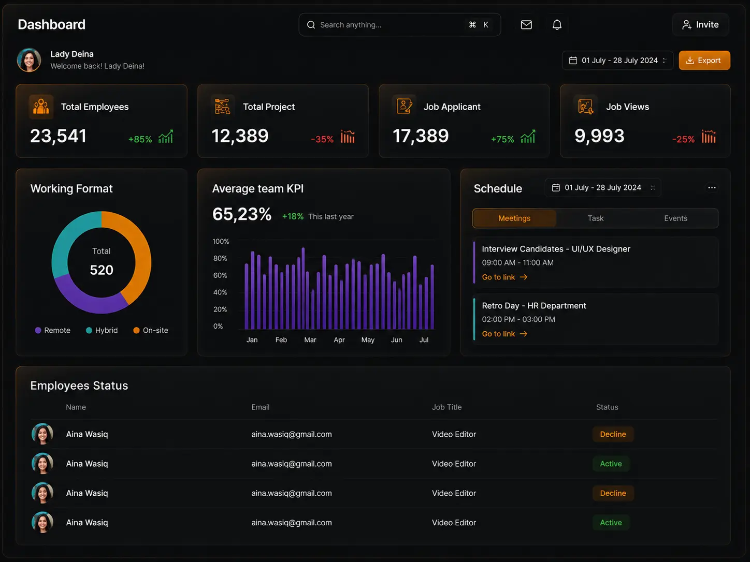
Task: Click the Email column header
Action: [x=261, y=407]
